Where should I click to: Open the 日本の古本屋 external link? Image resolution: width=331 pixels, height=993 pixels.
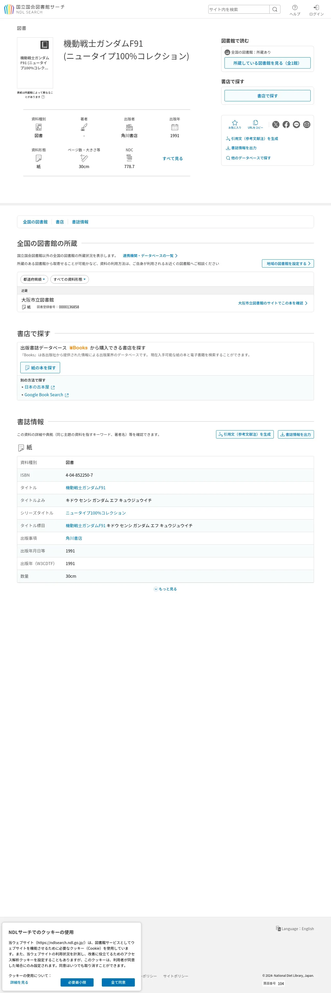pyautogui.click(x=40, y=387)
